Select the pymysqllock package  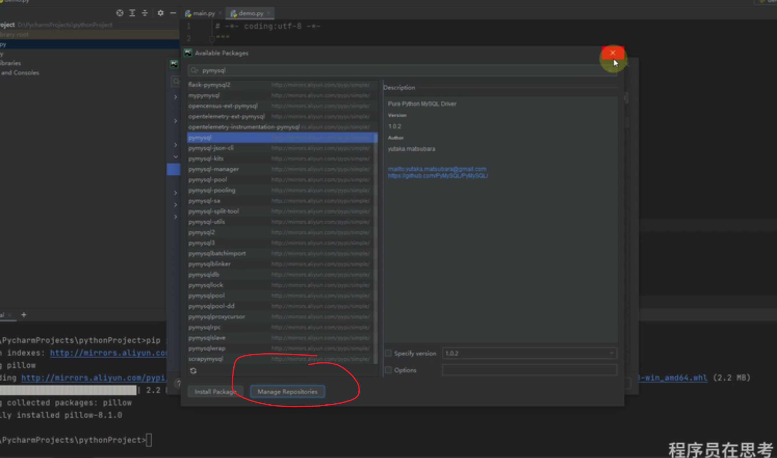click(280, 285)
